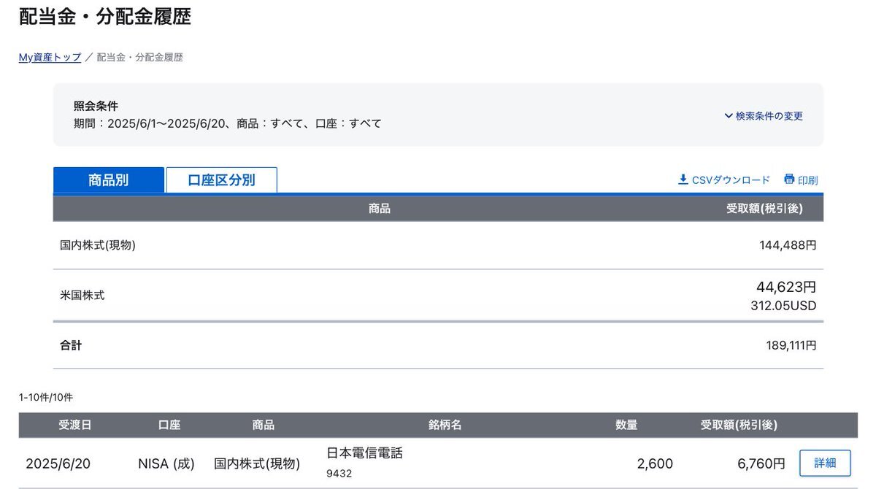Screen dimensions: 876x489
Task: Click the period text 2025/6/1〜2025/6/20
Action: click(167, 123)
